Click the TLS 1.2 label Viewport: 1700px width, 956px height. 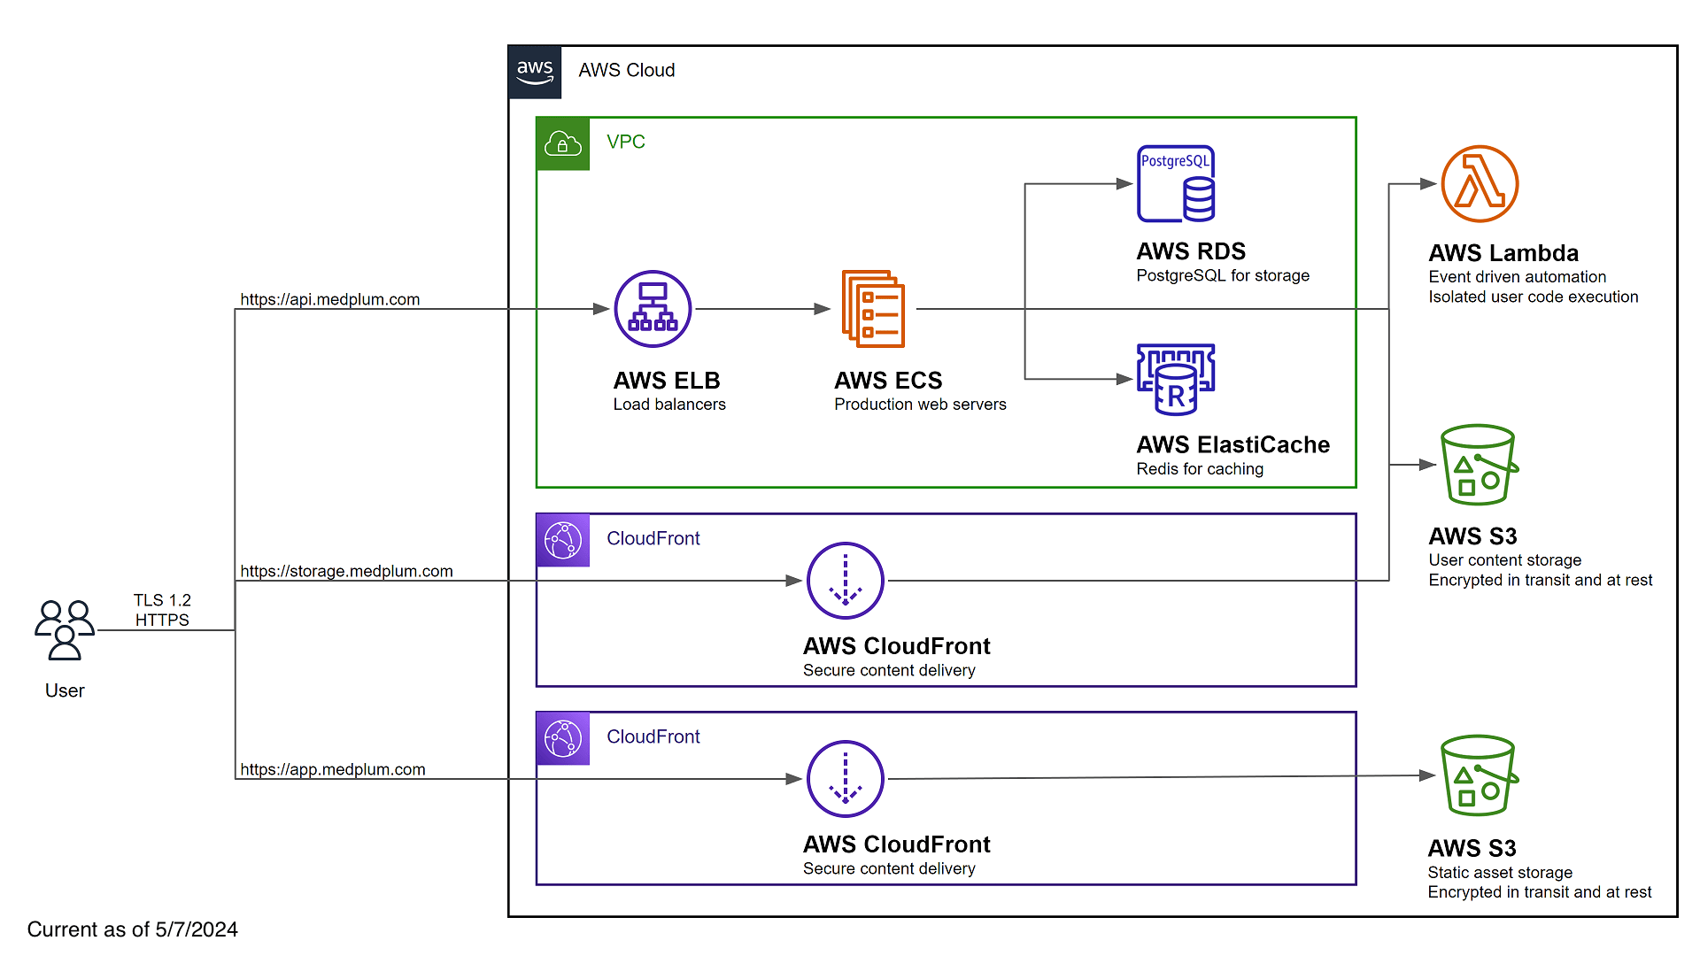tap(162, 600)
